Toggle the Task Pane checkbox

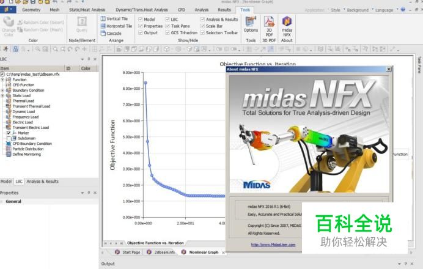coord(167,26)
